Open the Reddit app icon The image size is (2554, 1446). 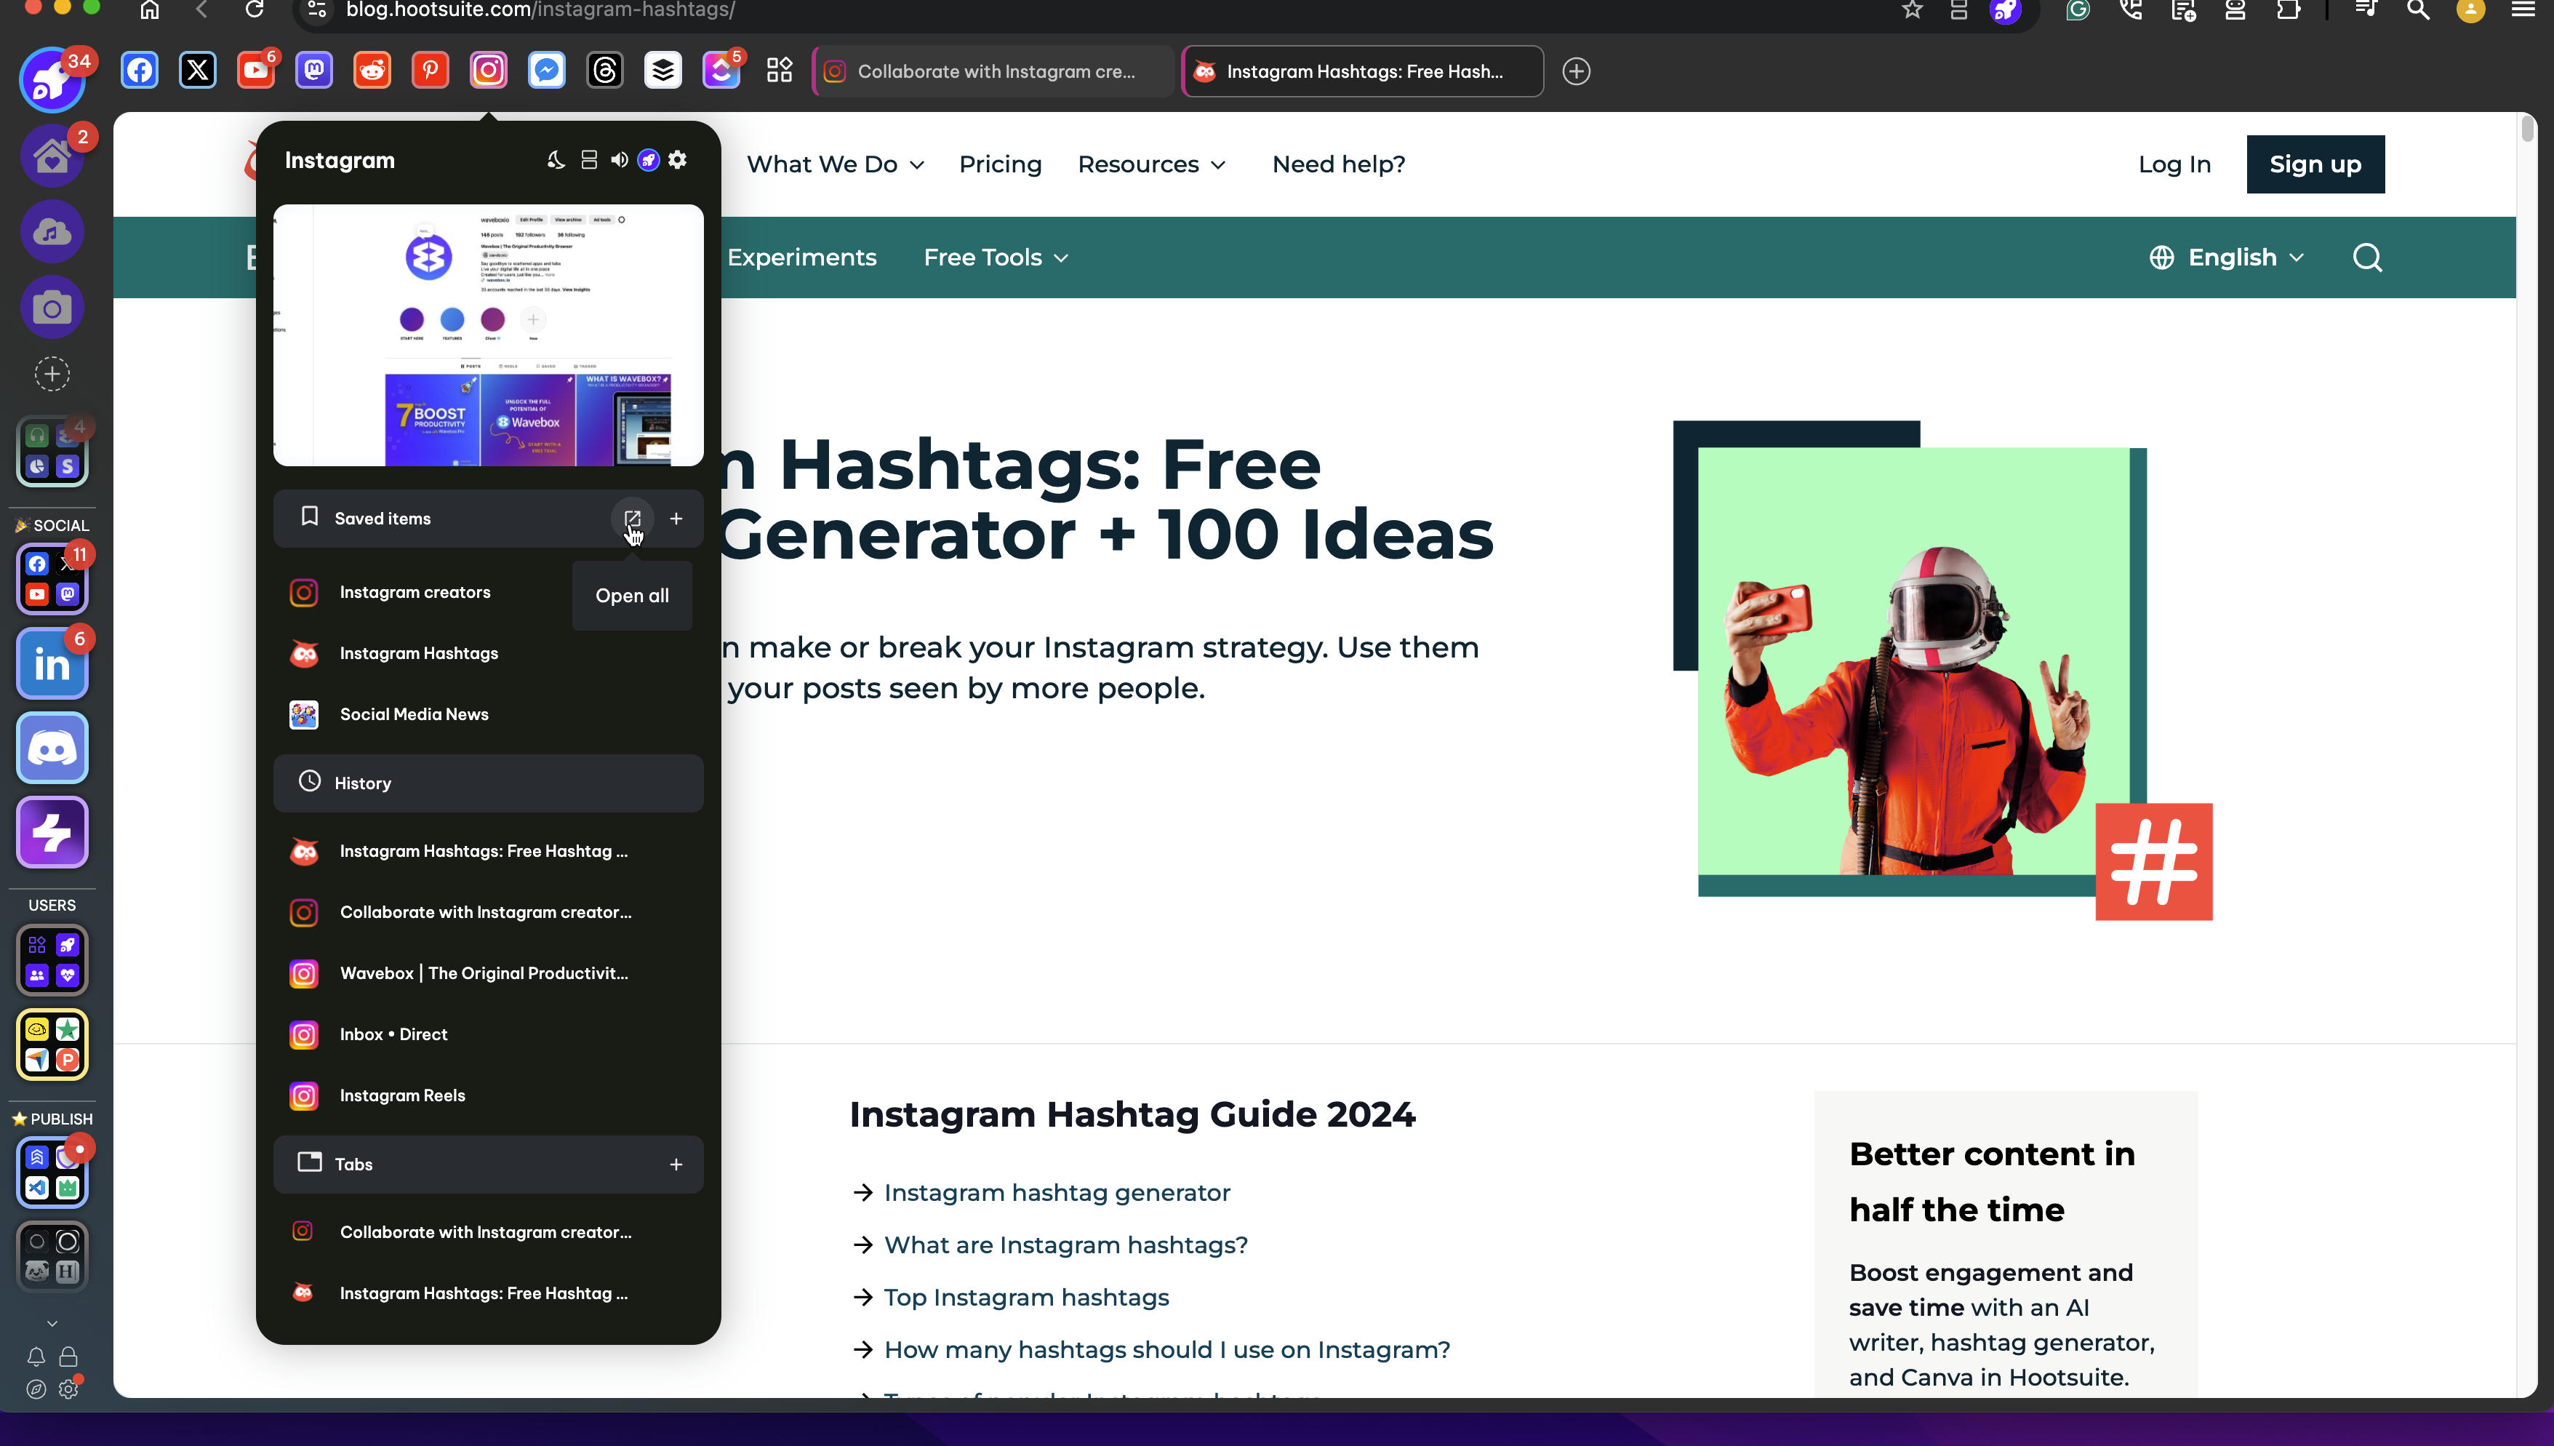pos(372,71)
